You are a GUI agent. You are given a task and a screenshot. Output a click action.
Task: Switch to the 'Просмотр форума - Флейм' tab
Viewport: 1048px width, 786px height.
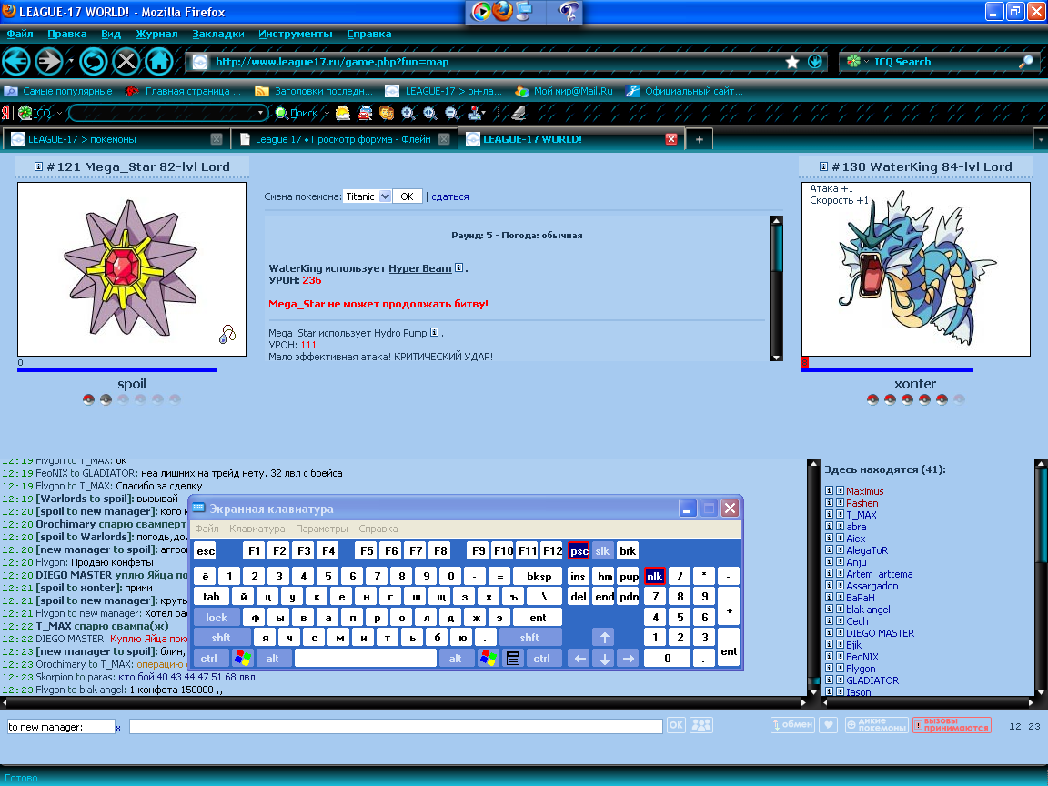point(344,139)
